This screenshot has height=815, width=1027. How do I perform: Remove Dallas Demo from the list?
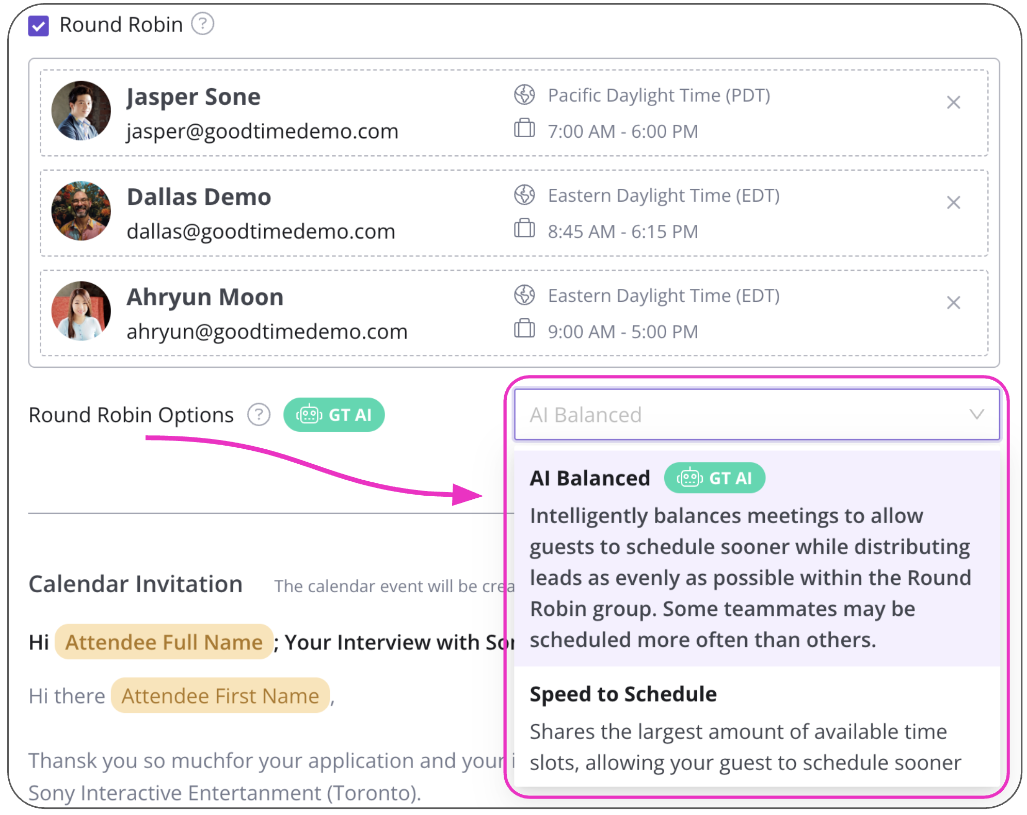tap(953, 203)
